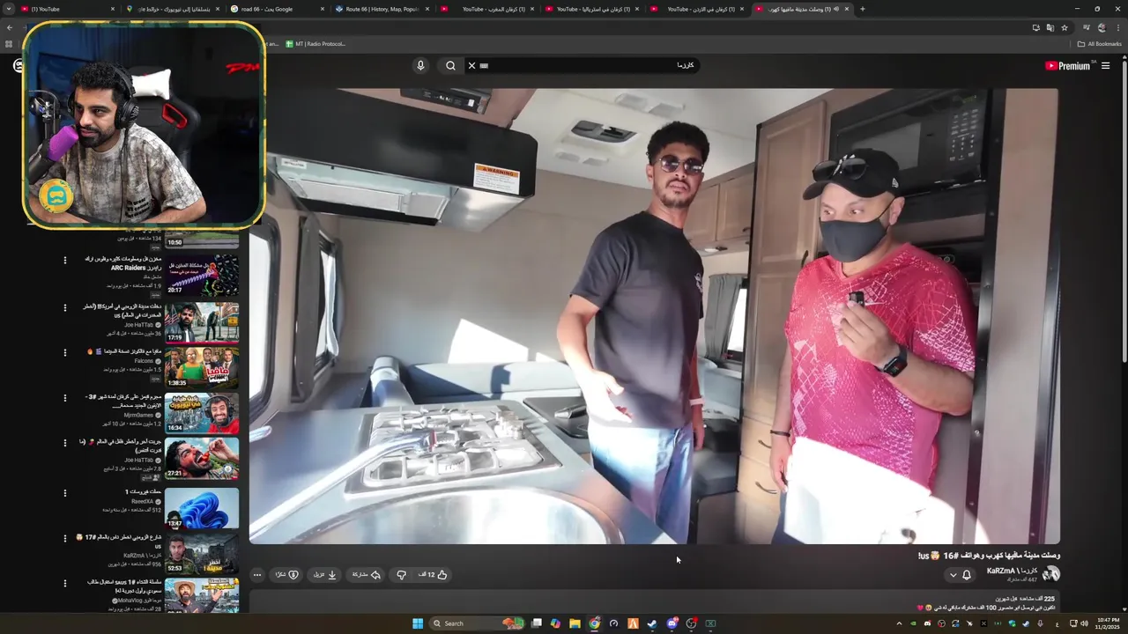Viewport: 1128px width, 634px height.
Task: Click the Thanks button
Action: tap(287, 574)
